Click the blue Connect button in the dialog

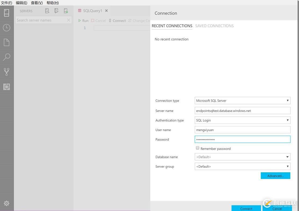point(246,208)
